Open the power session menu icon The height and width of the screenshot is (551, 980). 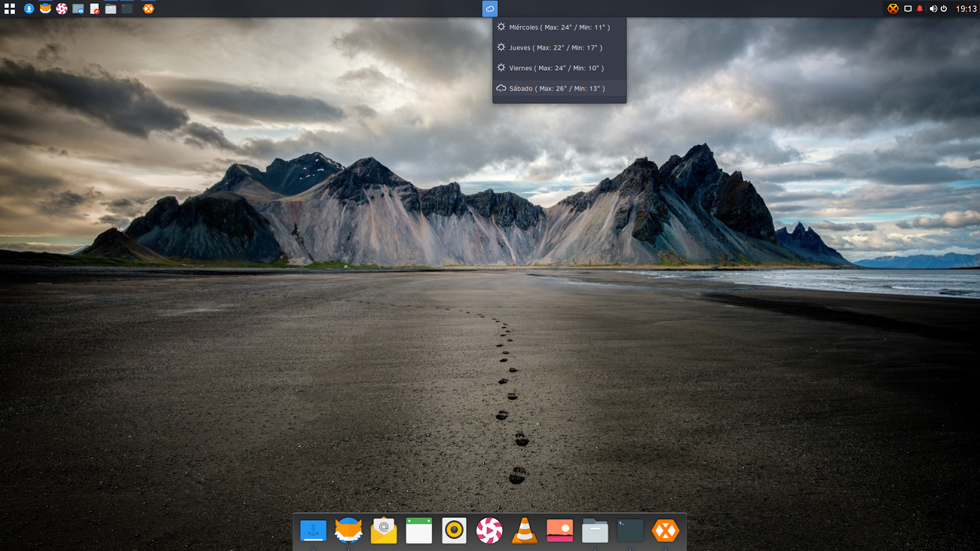click(x=944, y=9)
